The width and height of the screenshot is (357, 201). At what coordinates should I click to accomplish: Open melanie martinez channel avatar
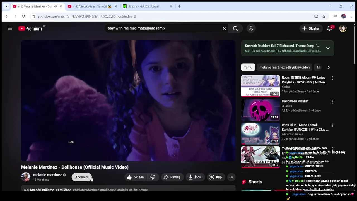pyautogui.click(x=26, y=177)
